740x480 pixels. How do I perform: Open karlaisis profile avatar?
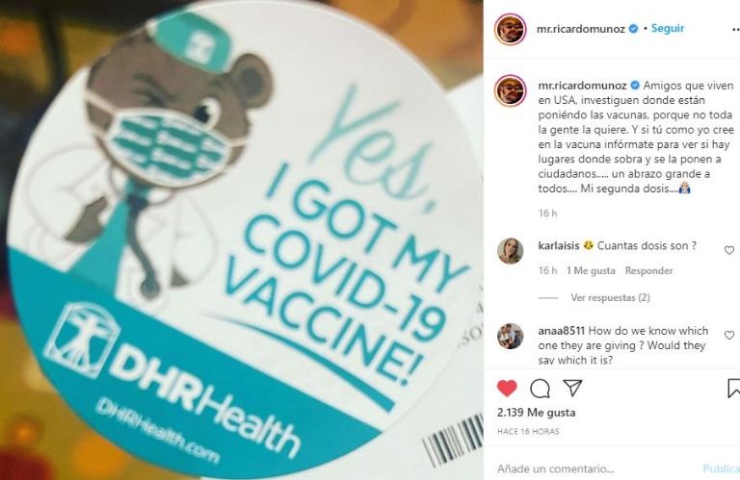tap(510, 251)
